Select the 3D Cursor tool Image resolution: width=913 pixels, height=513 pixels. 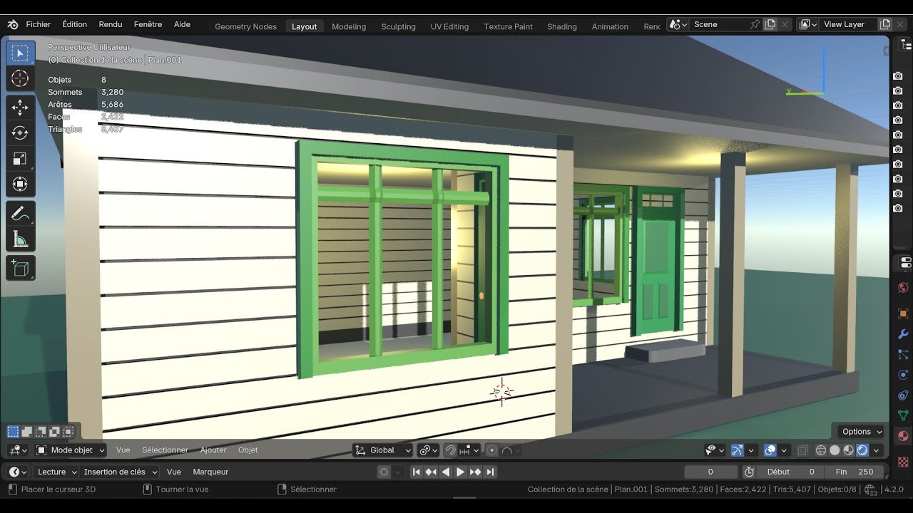(x=20, y=79)
